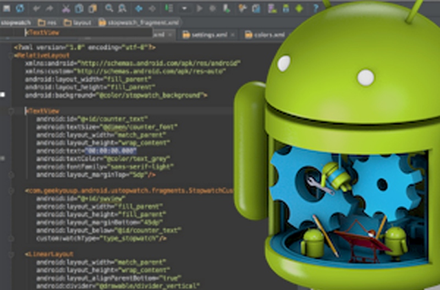
Task: Fold the StopwatchCustom view element block
Action: tap(12, 191)
